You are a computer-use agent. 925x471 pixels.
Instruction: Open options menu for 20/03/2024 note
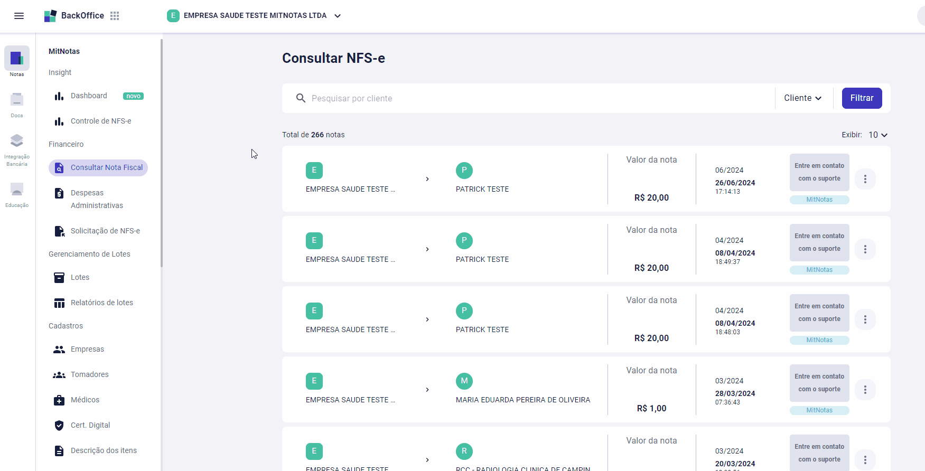(865, 460)
